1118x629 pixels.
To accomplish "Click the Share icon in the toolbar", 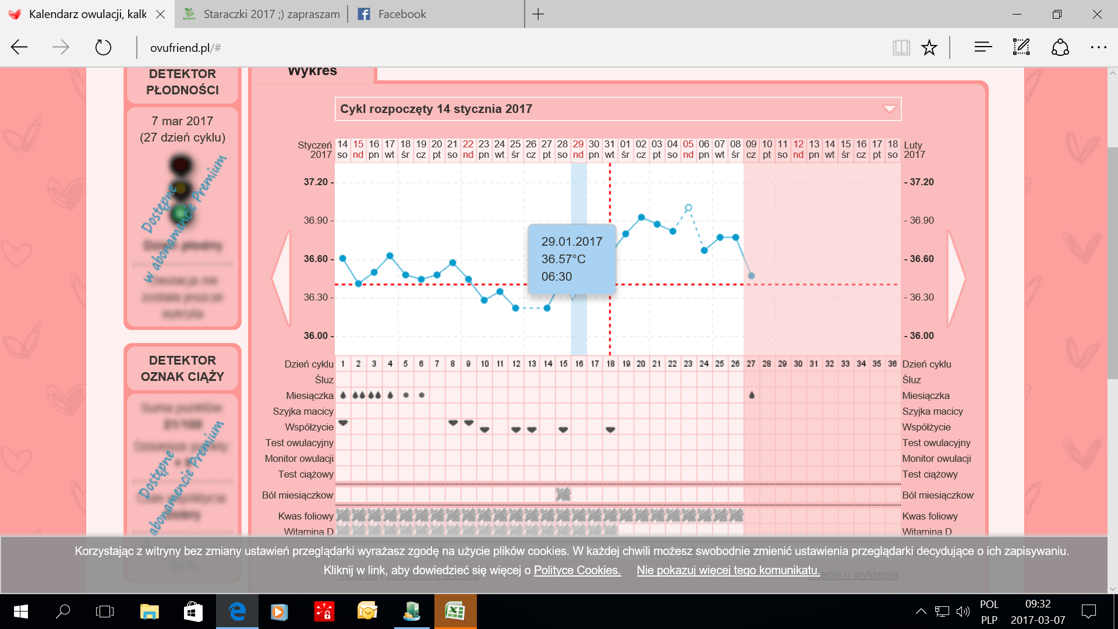I will [x=1060, y=48].
